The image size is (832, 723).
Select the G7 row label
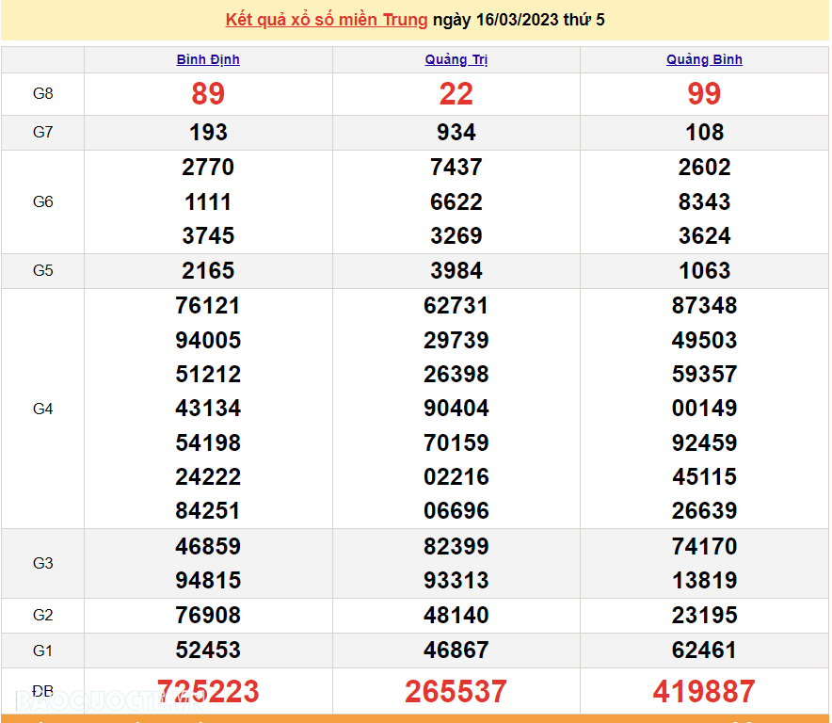pyautogui.click(x=42, y=132)
